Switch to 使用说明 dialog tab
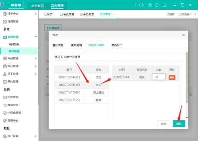This screenshot has height=141, width=198. [76, 45]
